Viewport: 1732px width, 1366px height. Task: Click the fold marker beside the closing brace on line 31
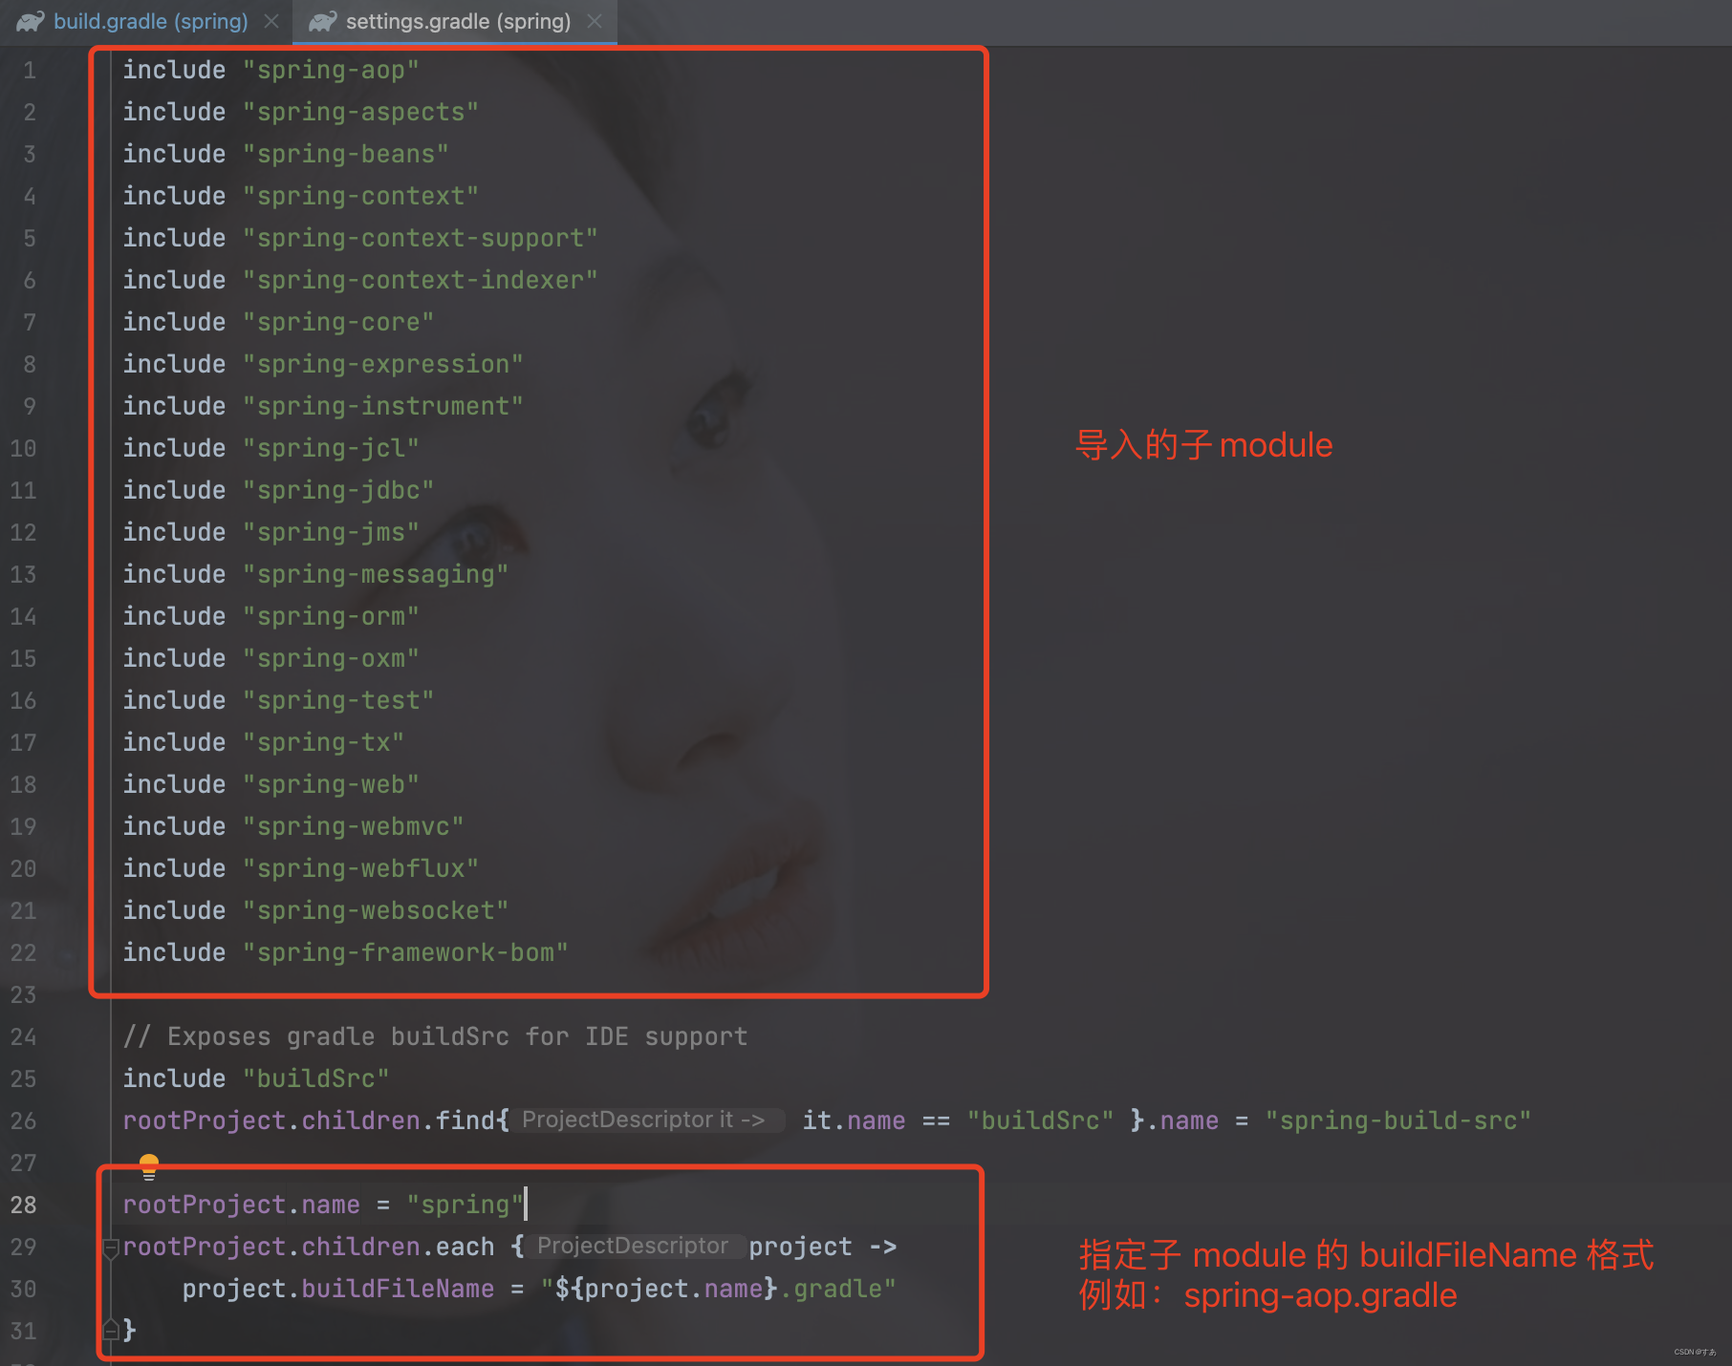(x=110, y=1330)
